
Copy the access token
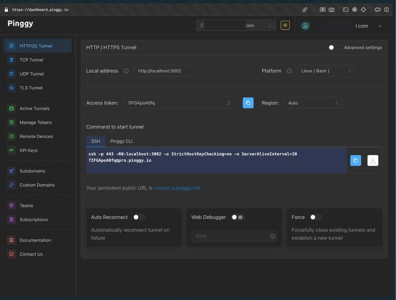[248, 103]
